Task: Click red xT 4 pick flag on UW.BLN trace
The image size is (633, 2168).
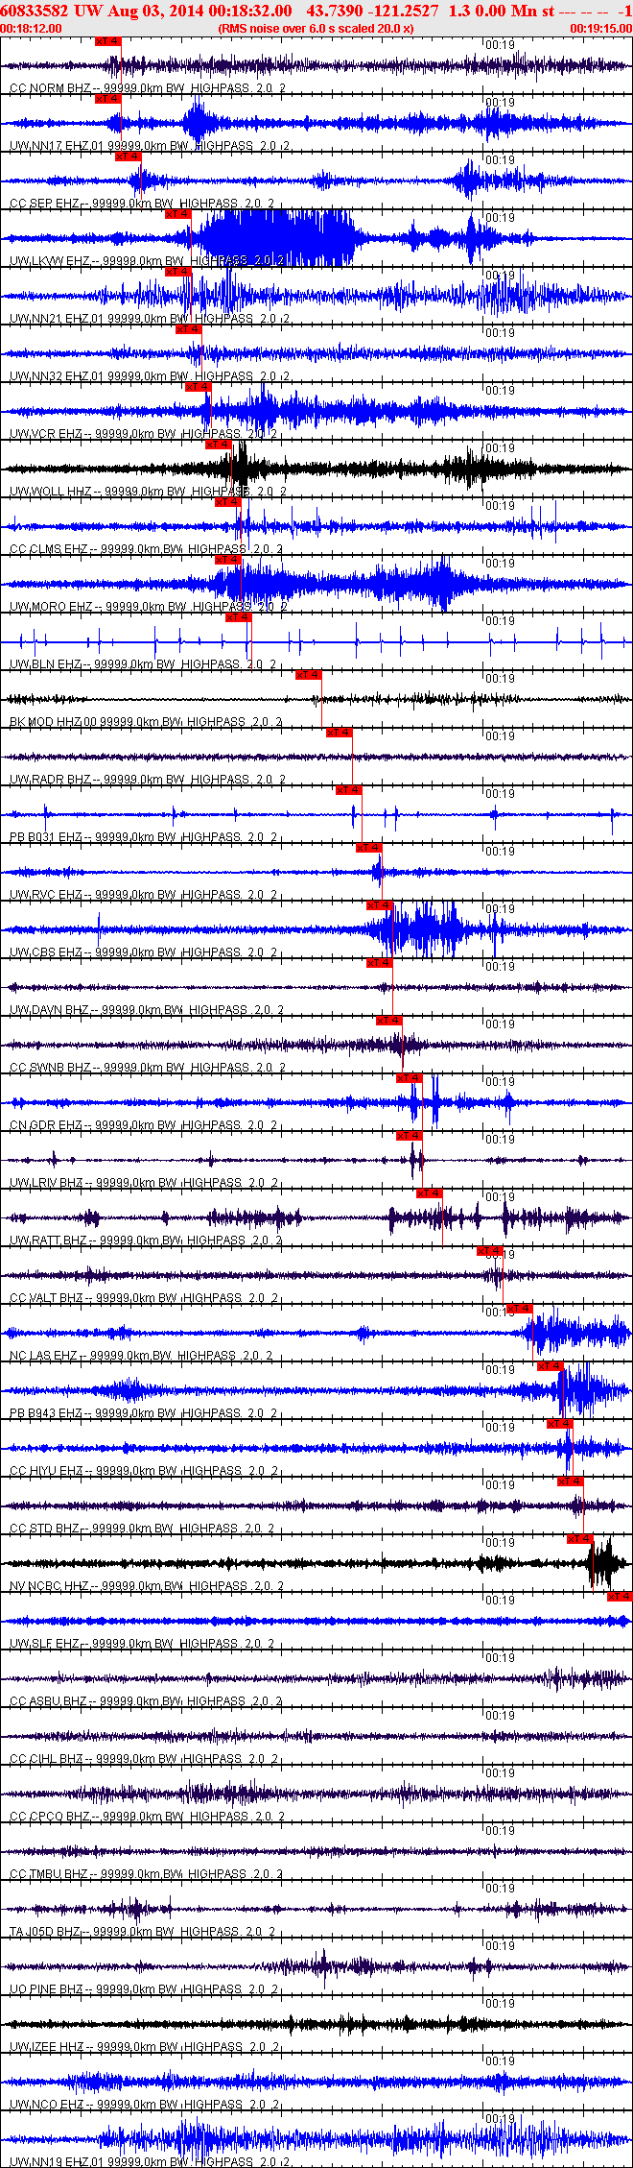Action: (238, 617)
